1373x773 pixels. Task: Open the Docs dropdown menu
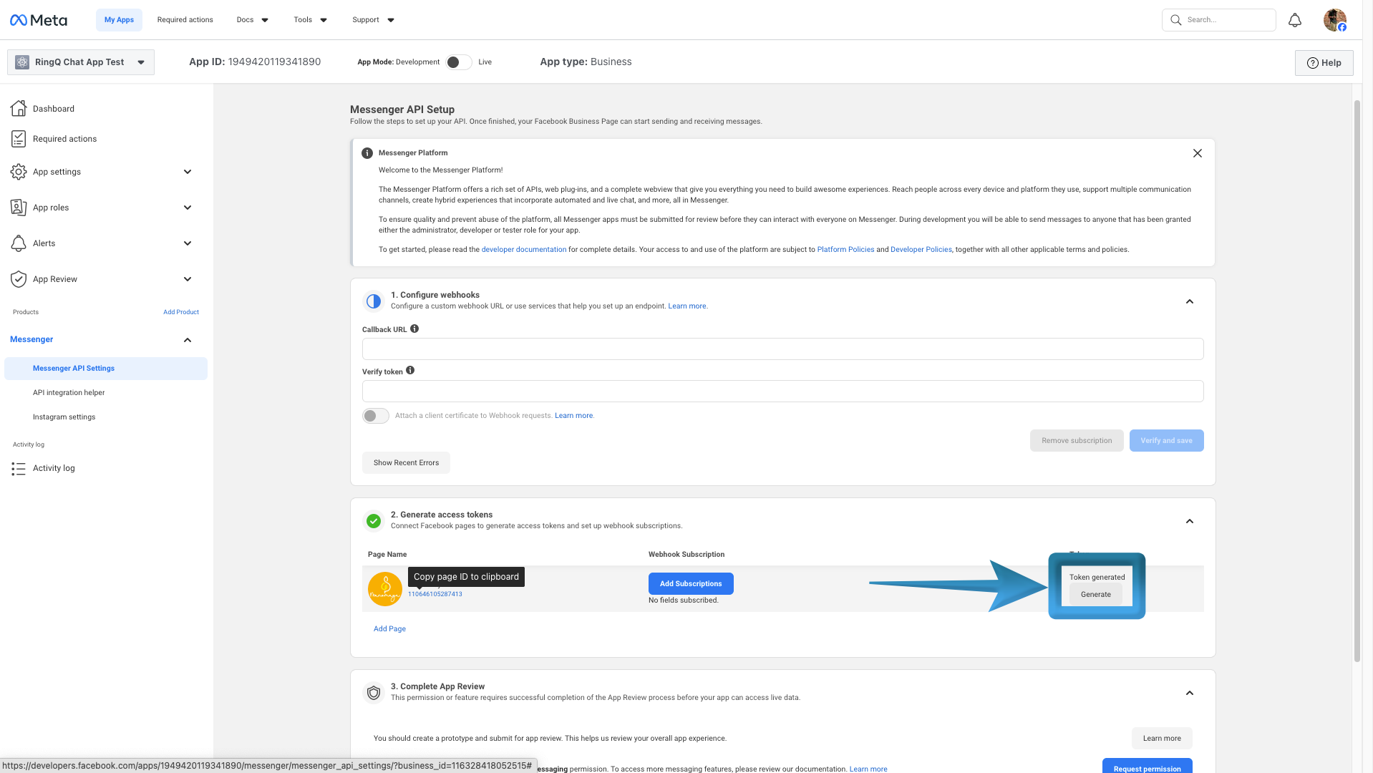[x=253, y=20]
